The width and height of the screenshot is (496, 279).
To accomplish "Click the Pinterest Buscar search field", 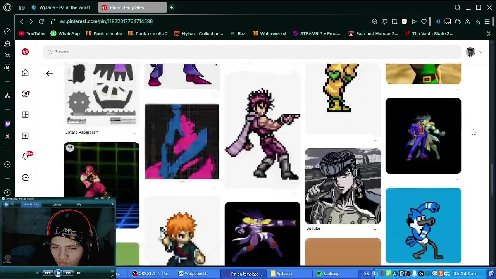I will click(252, 52).
